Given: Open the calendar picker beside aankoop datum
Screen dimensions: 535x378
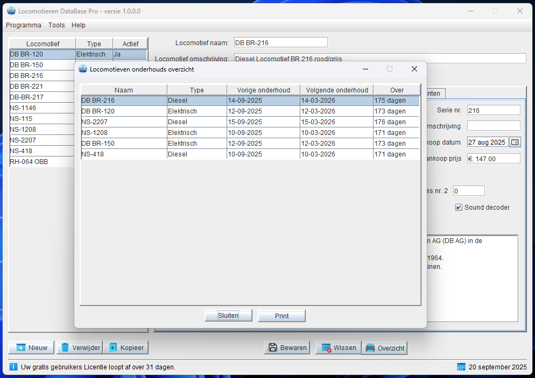Looking at the screenshot, I should (x=515, y=142).
